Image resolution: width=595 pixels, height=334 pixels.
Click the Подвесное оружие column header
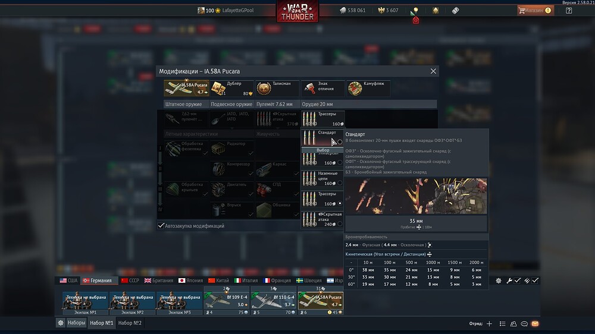tap(231, 104)
